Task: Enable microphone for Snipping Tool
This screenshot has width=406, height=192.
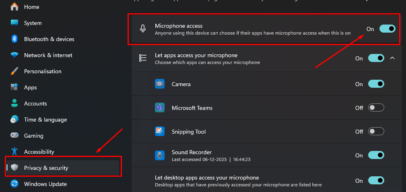Action: pyautogui.click(x=376, y=132)
